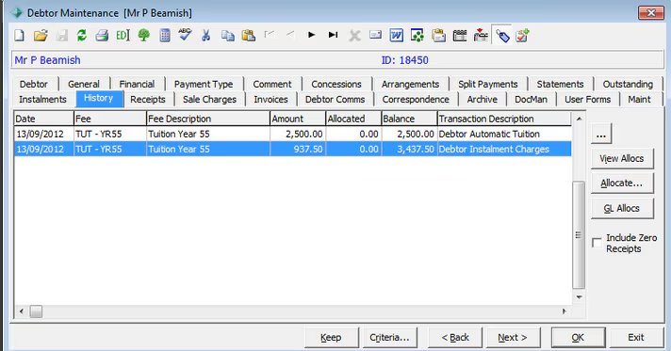View the Statements tab

coord(560,84)
